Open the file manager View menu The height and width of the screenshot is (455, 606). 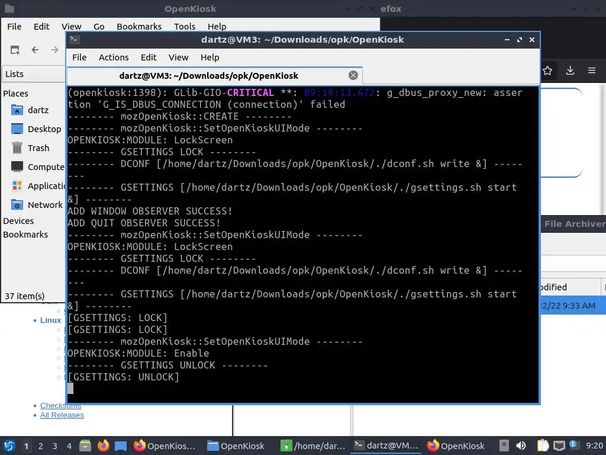coord(72,26)
